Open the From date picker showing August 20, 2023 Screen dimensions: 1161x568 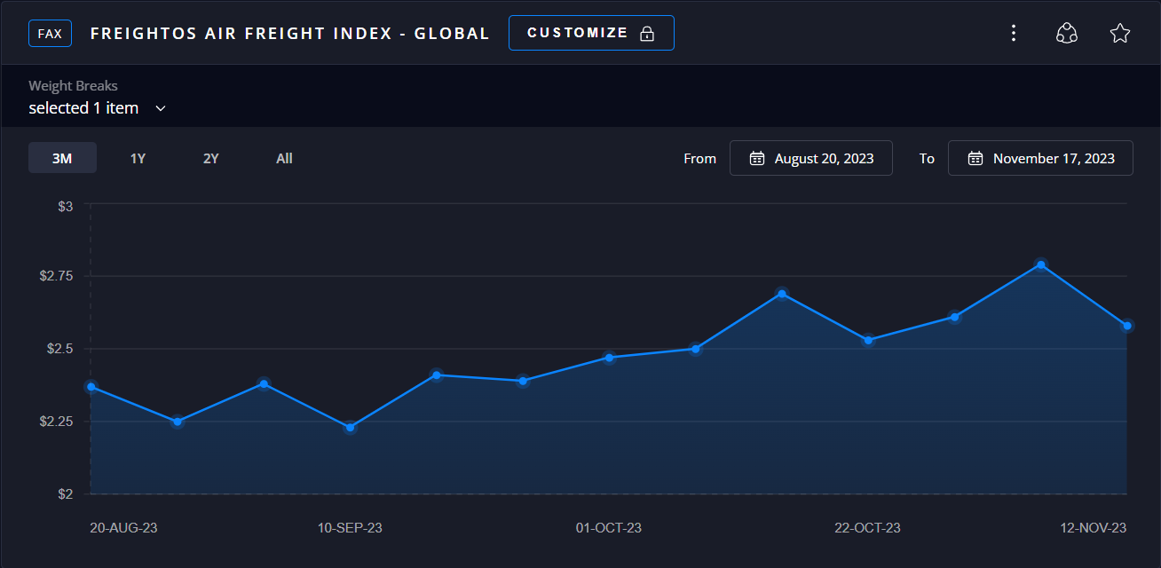[810, 158]
